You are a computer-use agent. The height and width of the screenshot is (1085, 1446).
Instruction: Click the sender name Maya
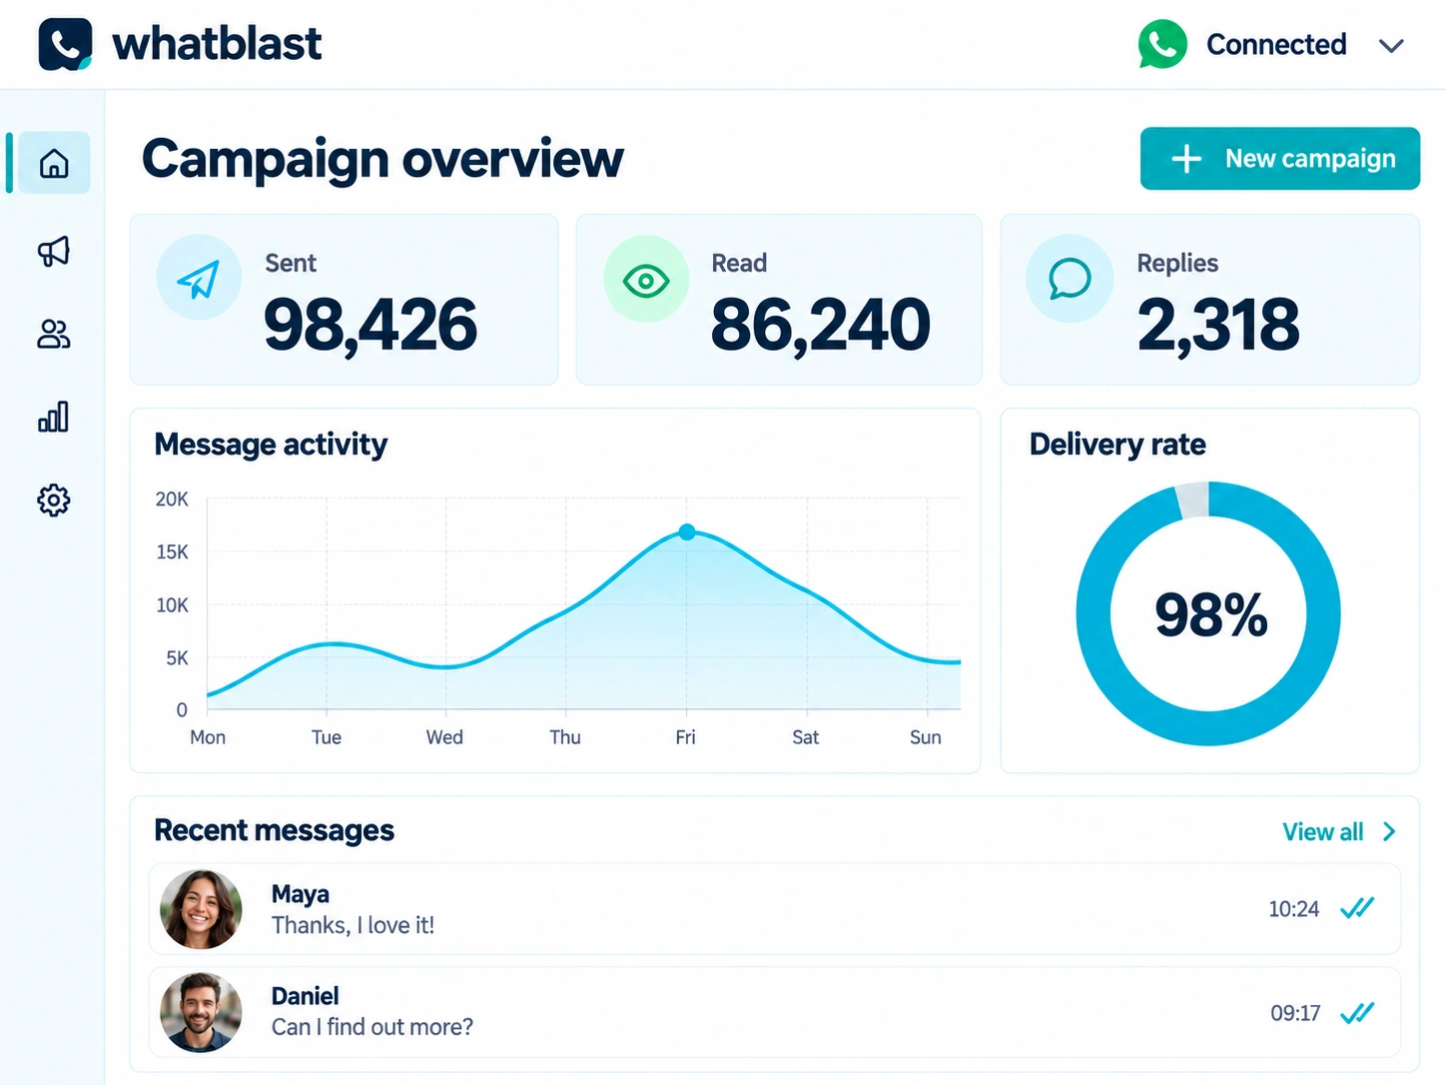(x=301, y=894)
